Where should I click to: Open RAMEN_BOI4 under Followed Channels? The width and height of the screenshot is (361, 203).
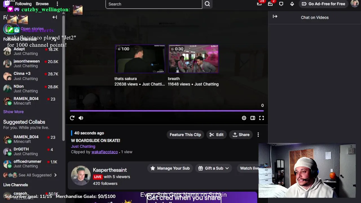point(31,101)
